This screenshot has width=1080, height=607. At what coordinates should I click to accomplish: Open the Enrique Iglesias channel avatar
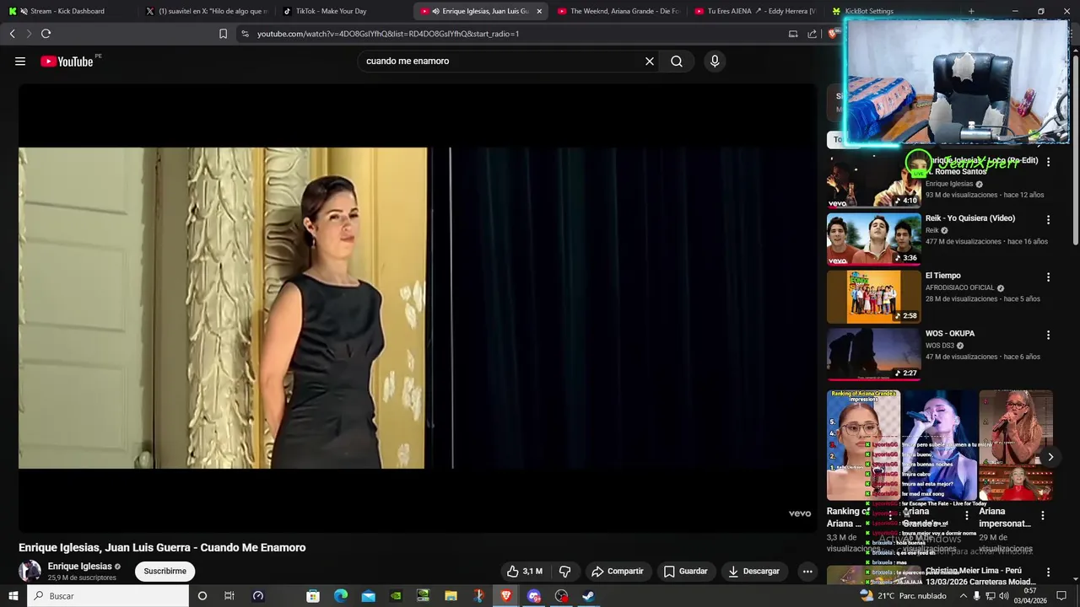pyautogui.click(x=30, y=571)
